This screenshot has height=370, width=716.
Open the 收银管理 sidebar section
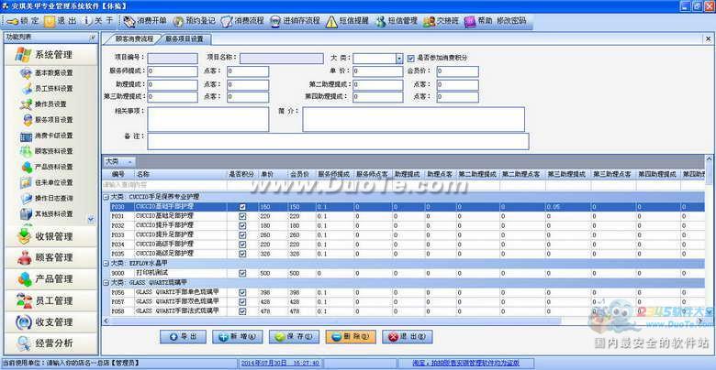coord(50,237)
